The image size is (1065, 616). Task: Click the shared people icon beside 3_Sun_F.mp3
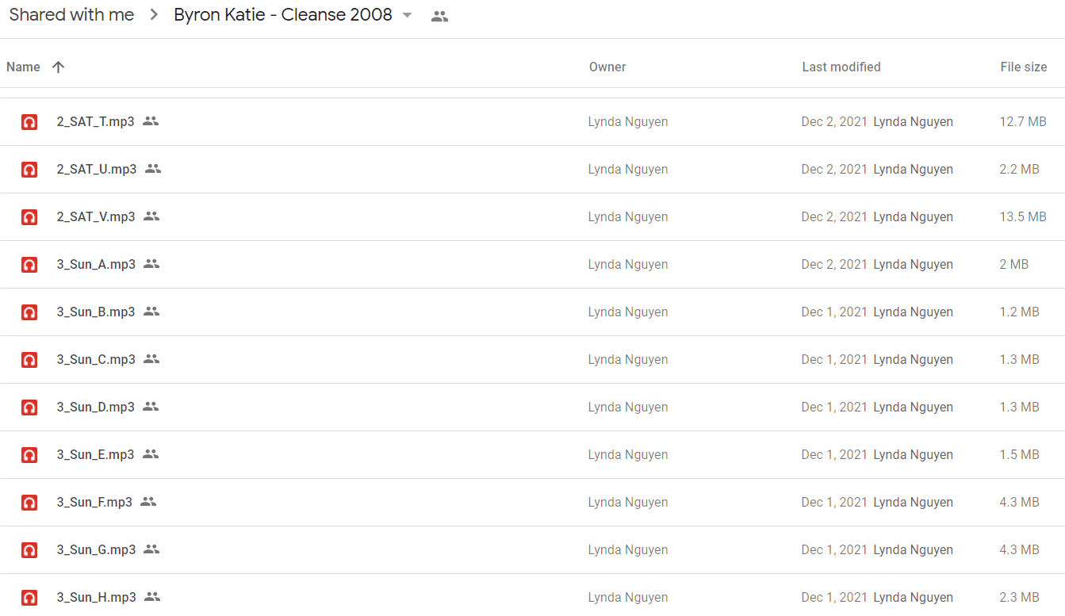pyautogui.click(x=148, y=502)
